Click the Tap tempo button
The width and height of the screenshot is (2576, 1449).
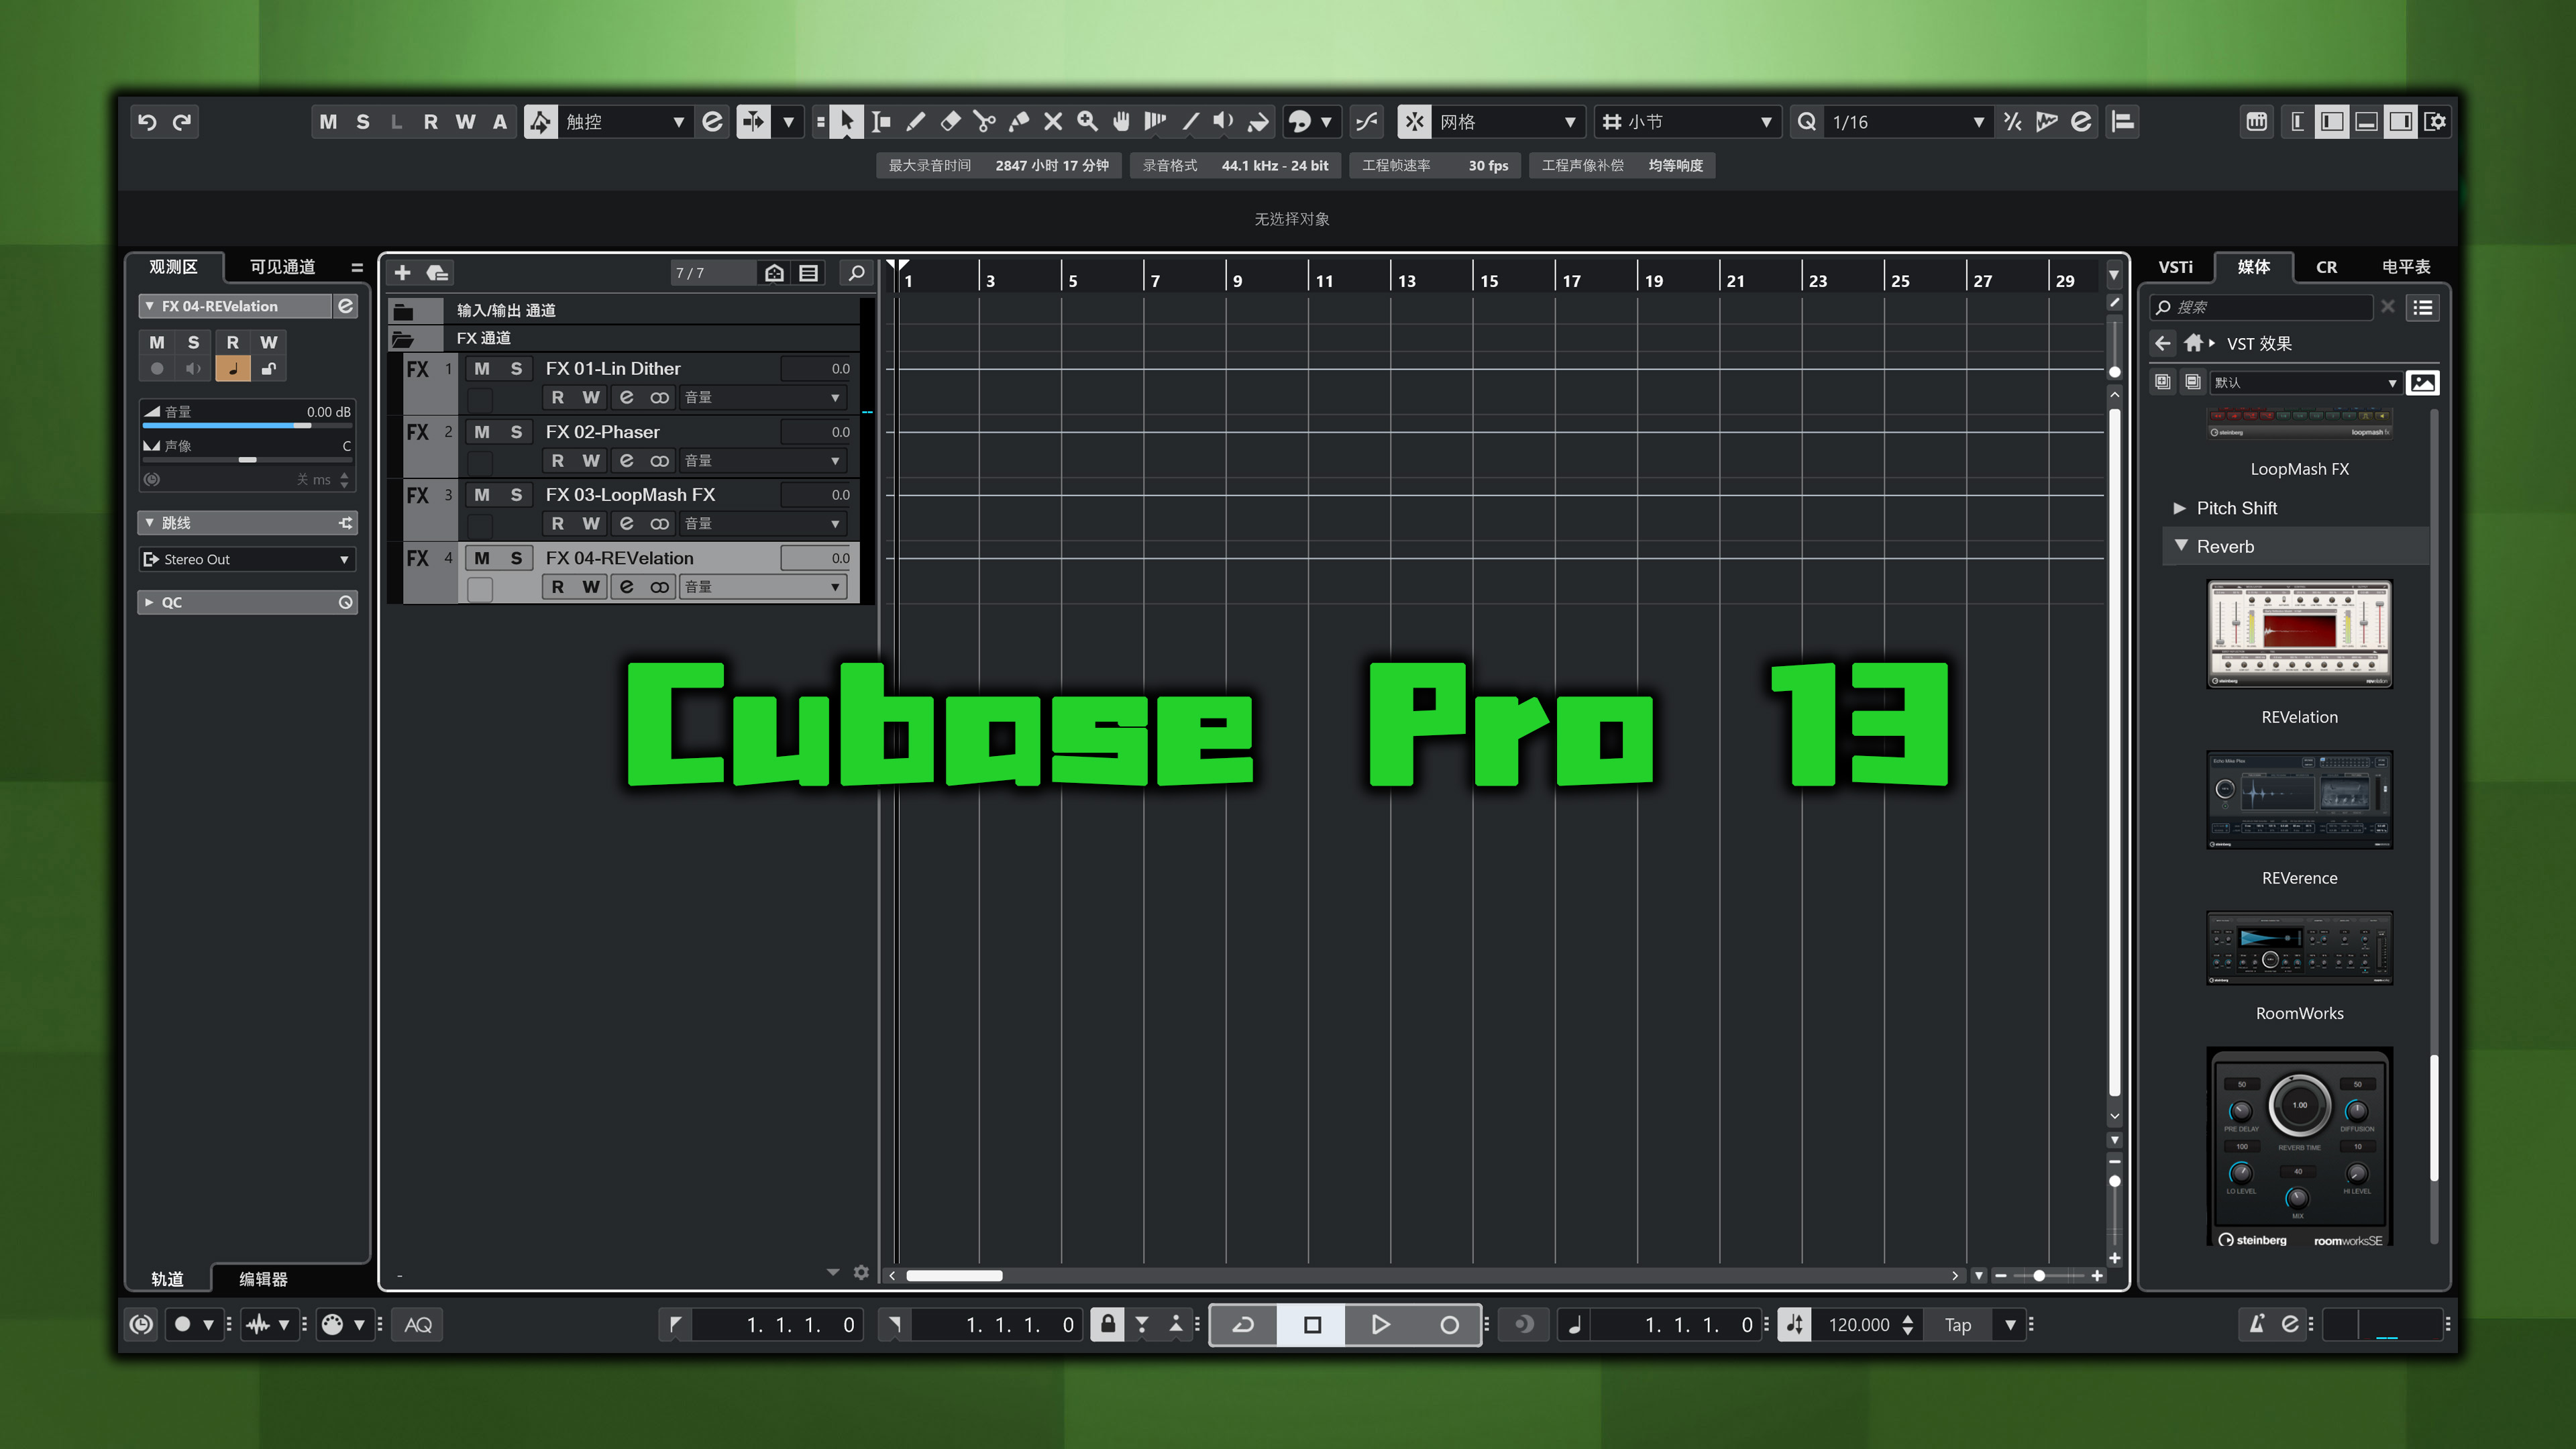coord(1958,1324)
